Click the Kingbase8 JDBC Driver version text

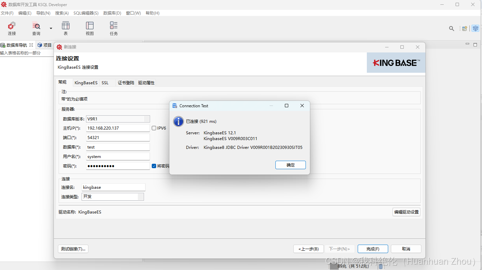pos(253,148)
